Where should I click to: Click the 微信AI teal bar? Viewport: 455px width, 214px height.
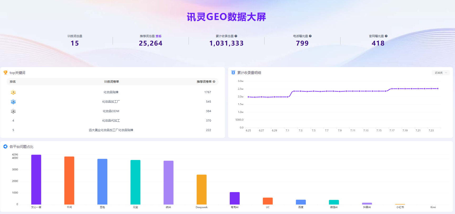click(x=334, y=202)
